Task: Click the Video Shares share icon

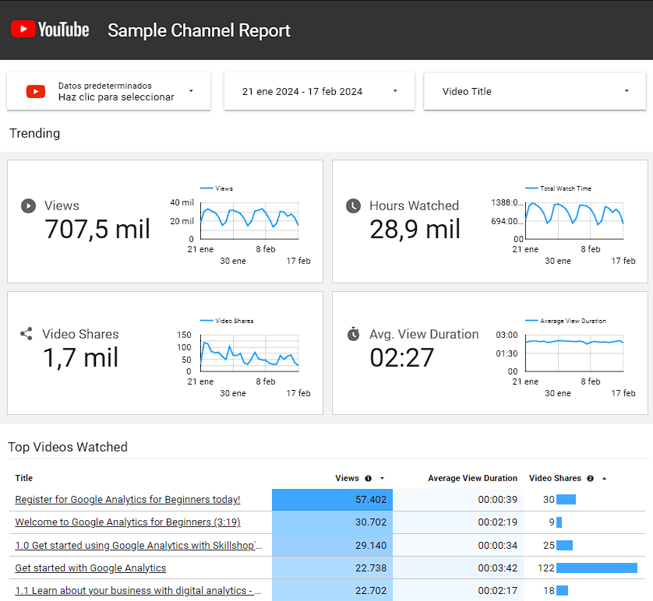Action: [x=26, y=333]
